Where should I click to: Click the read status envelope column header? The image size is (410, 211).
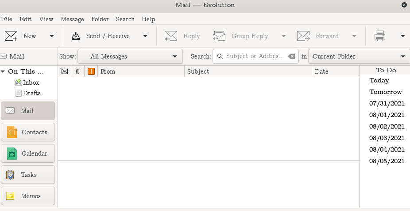(65, 71)
